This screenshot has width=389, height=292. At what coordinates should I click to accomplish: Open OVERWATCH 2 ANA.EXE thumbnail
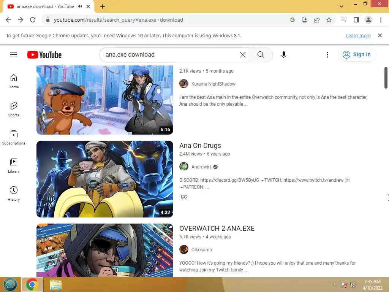pyautogui.click(x=105, y=250)
